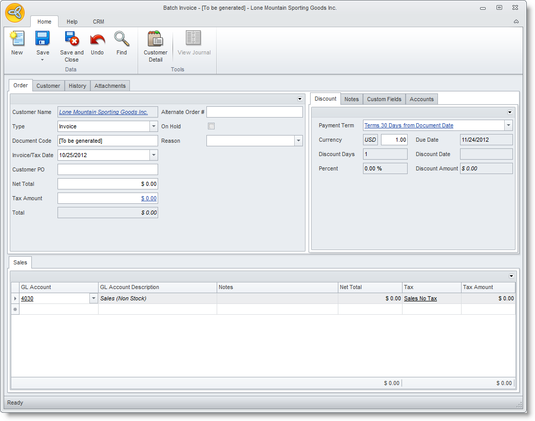Collapse the ribbon using the chevron icon
The image size is (535, 421).
click(x=516, y=22)
